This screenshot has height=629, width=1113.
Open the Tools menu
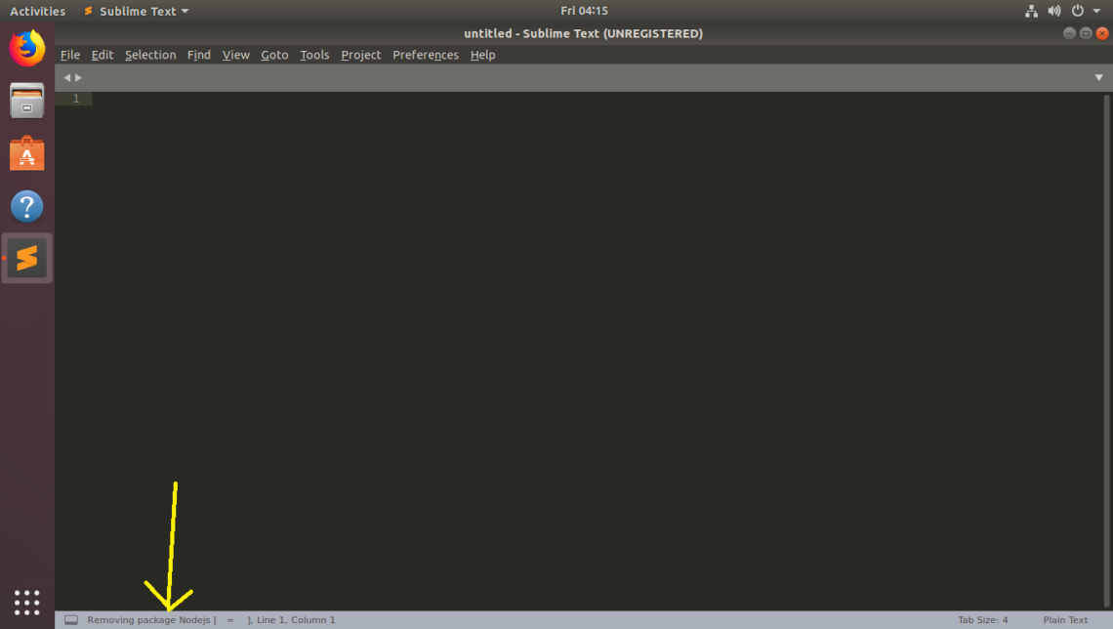pyautogui.click(x=314, y=55)
